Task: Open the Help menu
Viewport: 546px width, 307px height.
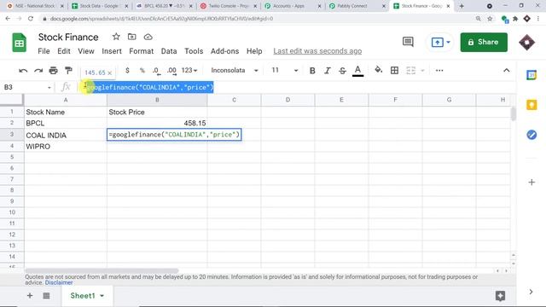Action: (254, 51)
